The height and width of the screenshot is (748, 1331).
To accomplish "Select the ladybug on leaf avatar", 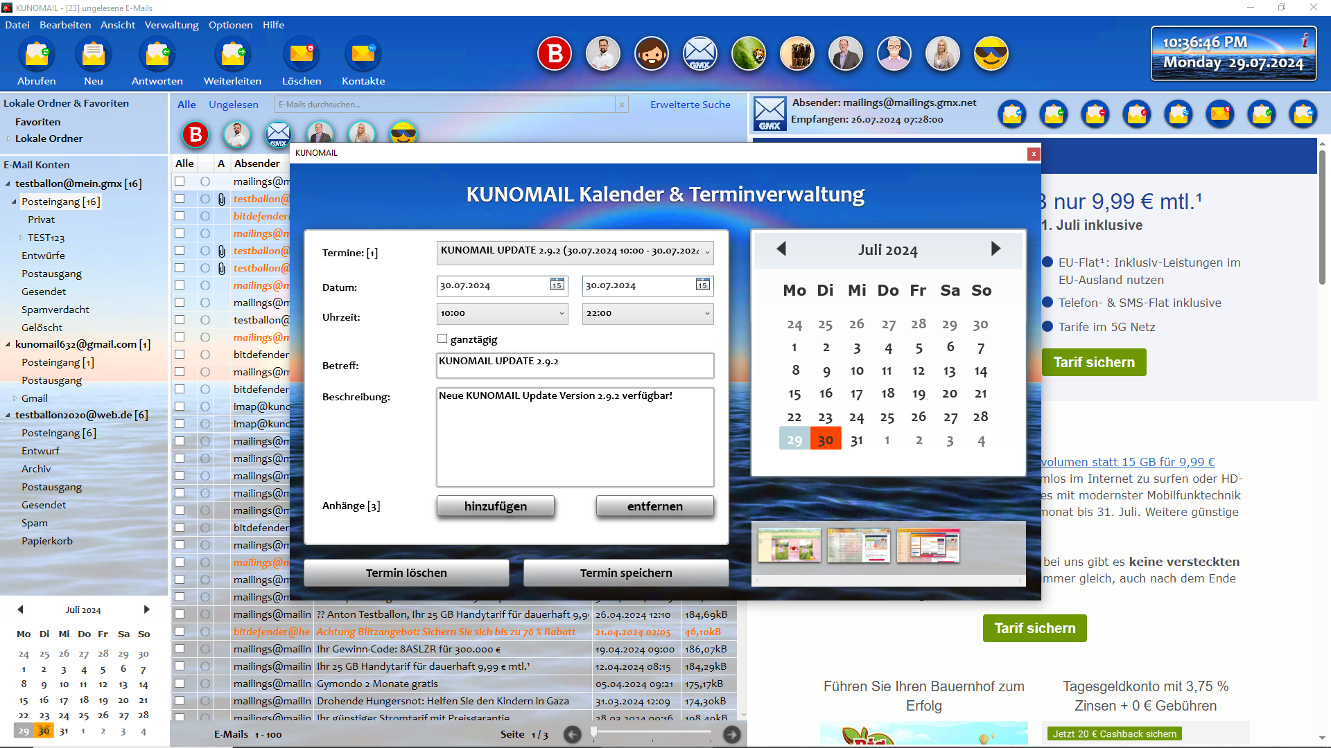I will pyautogui.click(x=749, y=54).
